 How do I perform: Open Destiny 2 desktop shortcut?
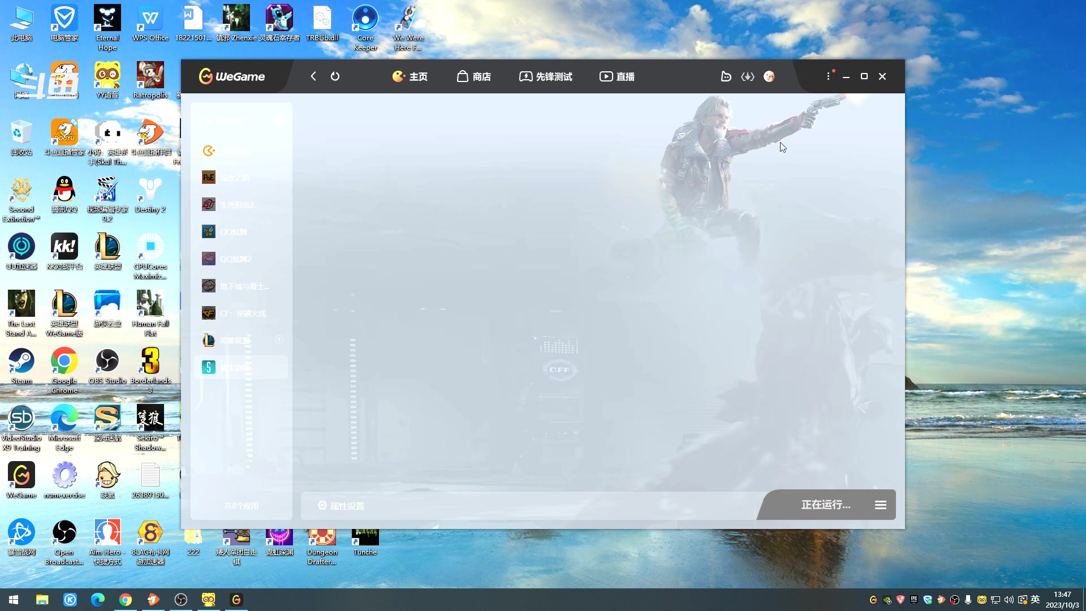(x=150, y=195)
